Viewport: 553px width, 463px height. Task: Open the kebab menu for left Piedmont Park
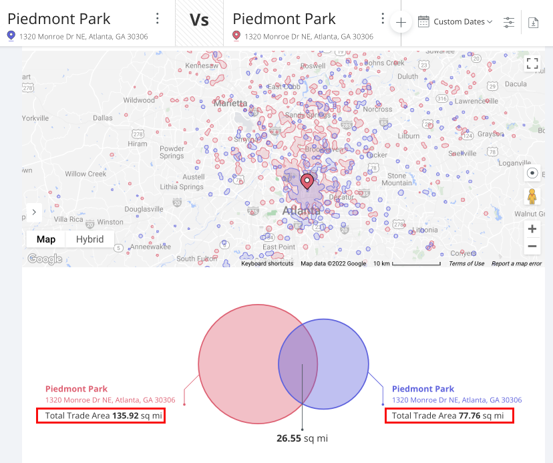(x=157, y=18)
